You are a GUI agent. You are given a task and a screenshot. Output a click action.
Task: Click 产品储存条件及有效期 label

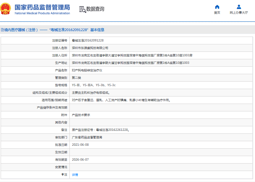(52, 108)
